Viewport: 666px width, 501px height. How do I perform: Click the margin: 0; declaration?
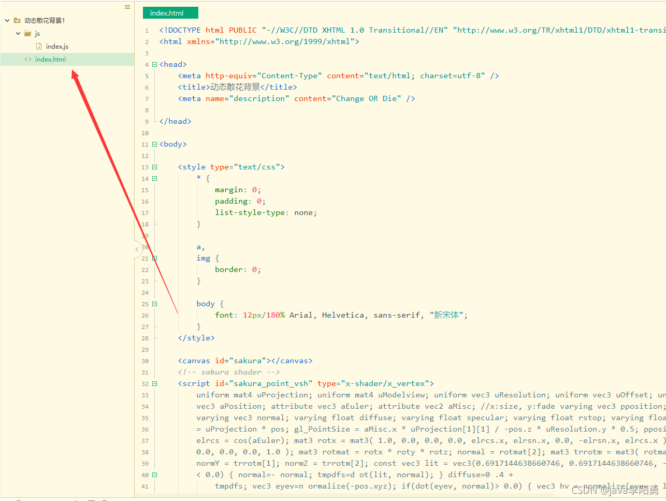click(x=238, y=190)
